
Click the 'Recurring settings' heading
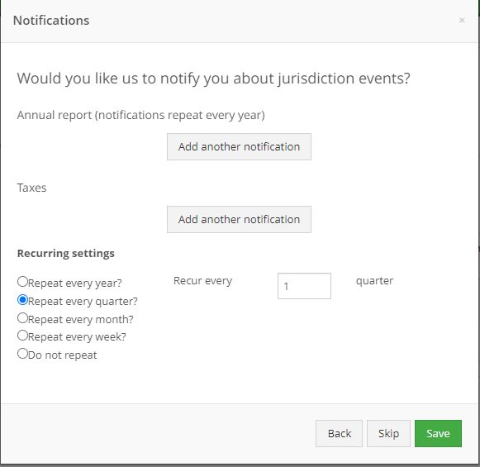pyautogui.click(x=66, y=254)
